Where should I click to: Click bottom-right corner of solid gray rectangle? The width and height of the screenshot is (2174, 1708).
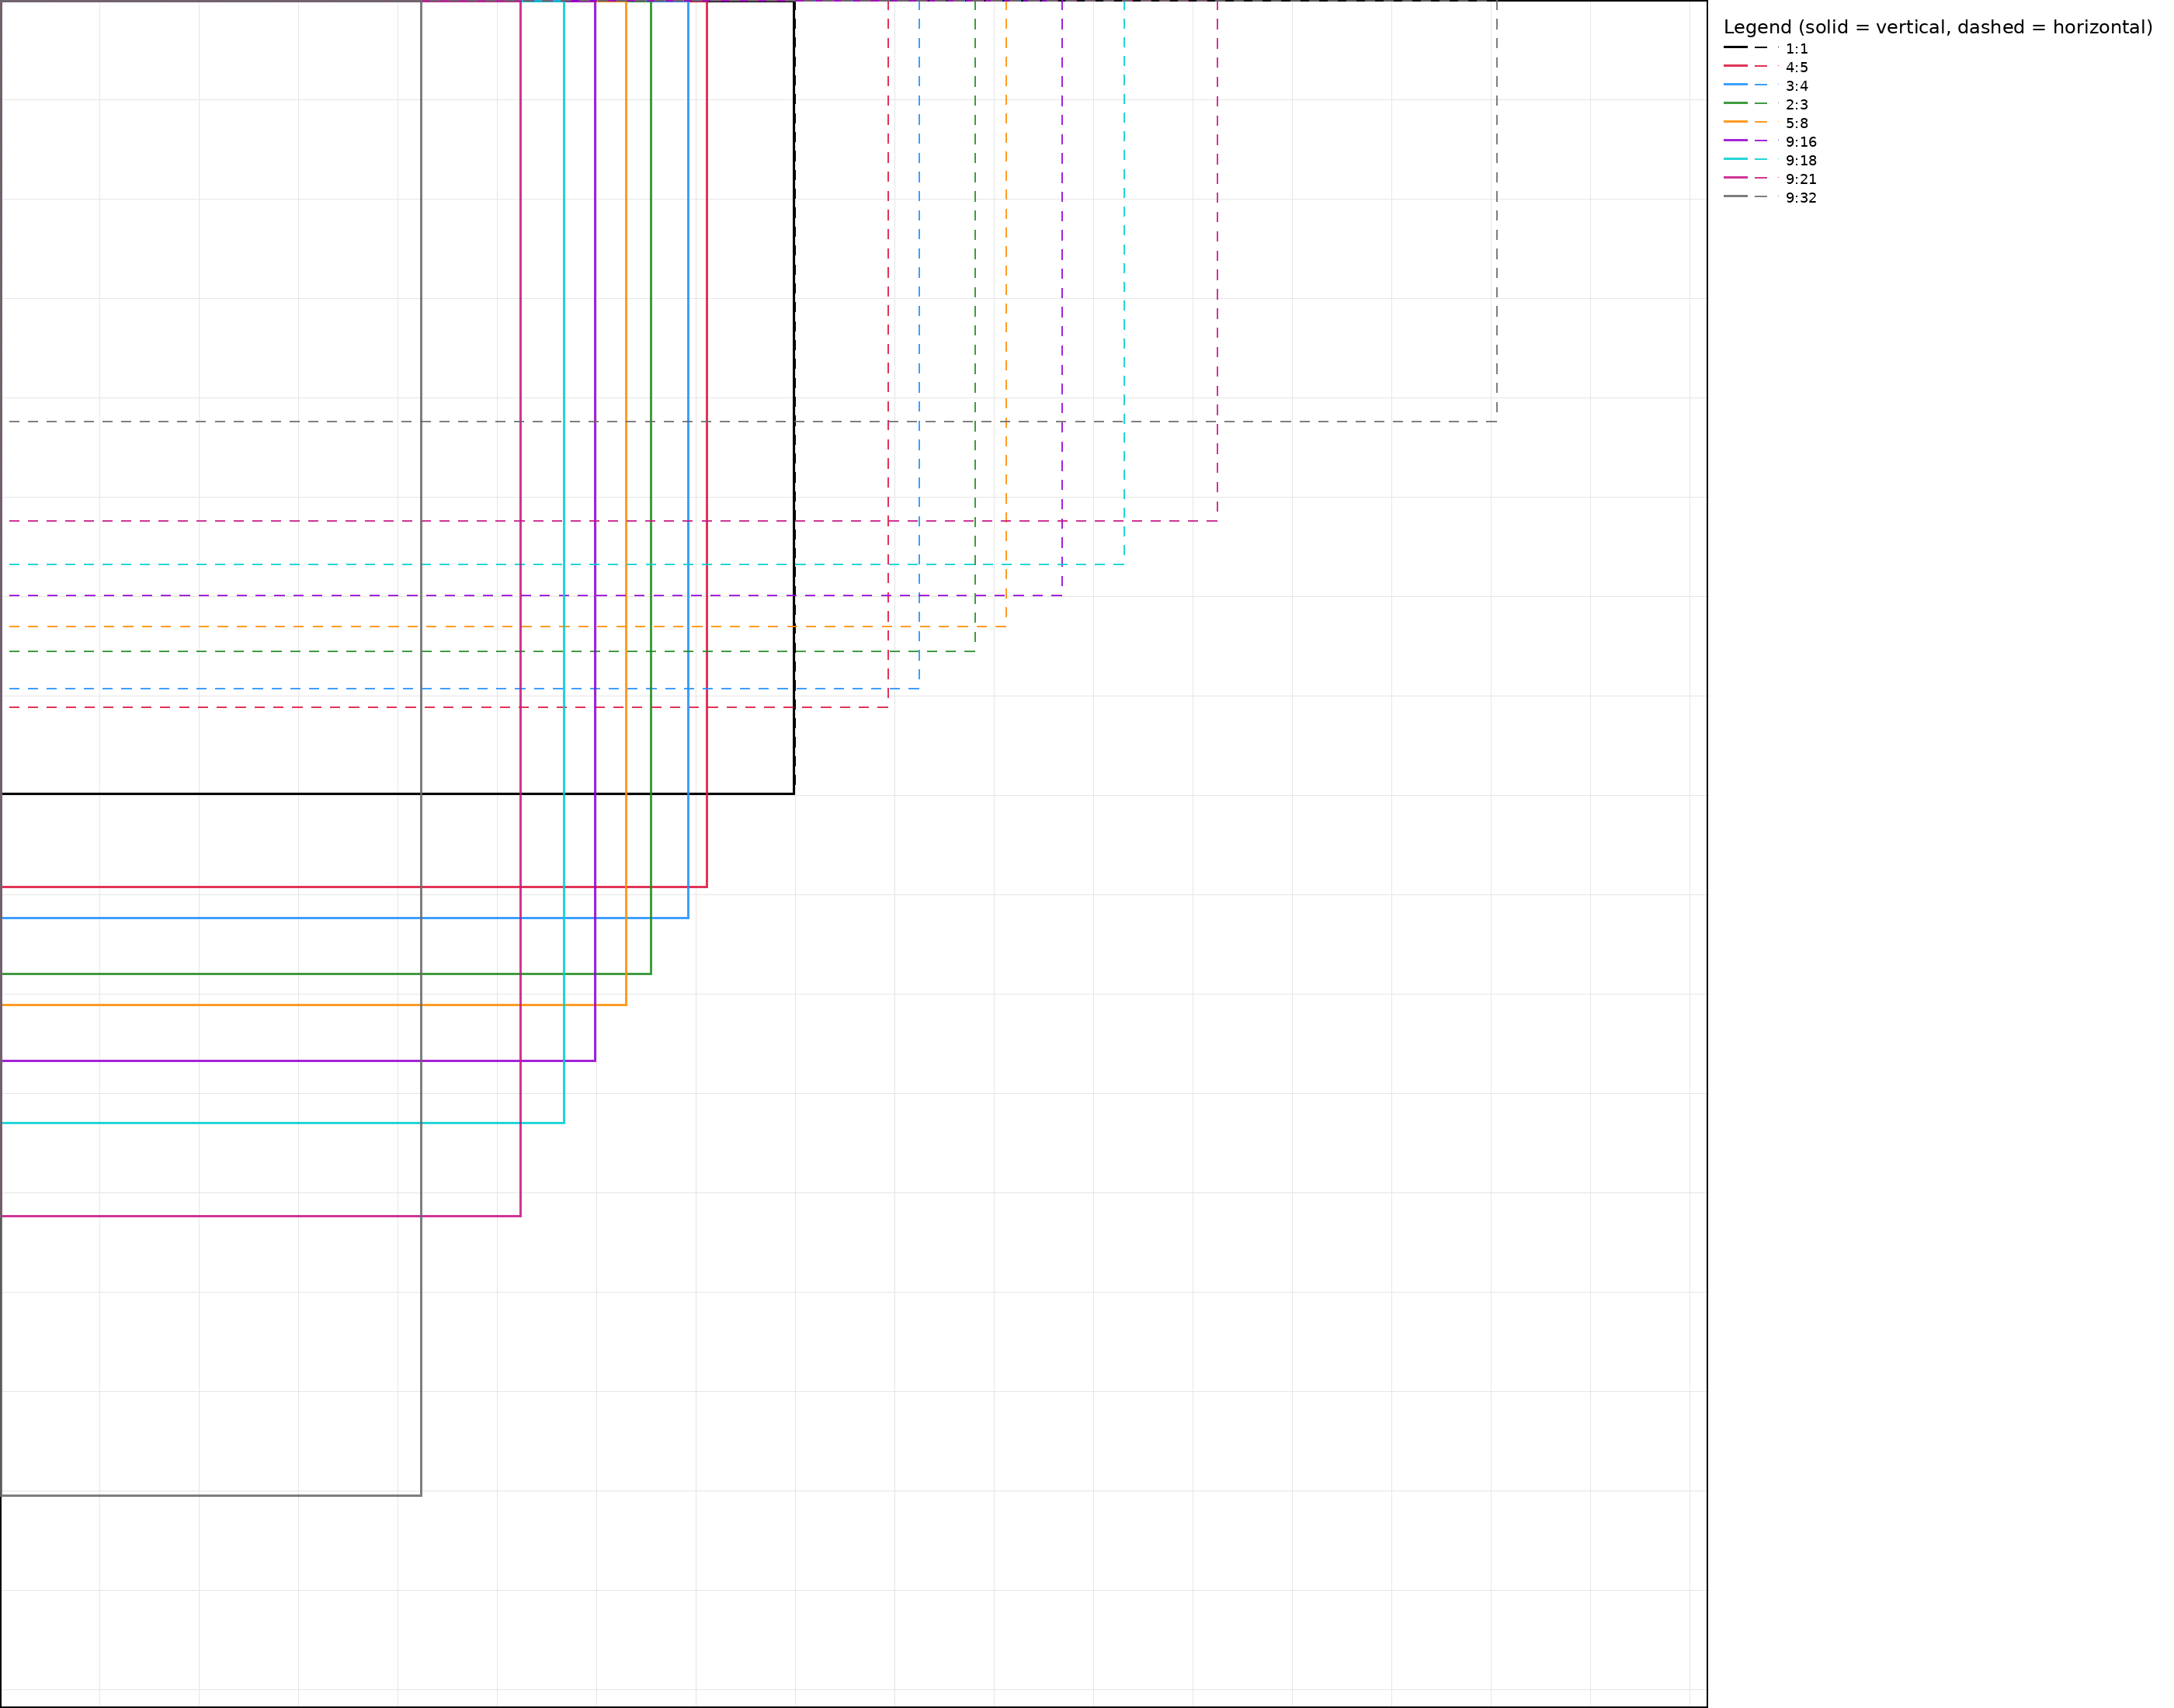click(421, 1496)
